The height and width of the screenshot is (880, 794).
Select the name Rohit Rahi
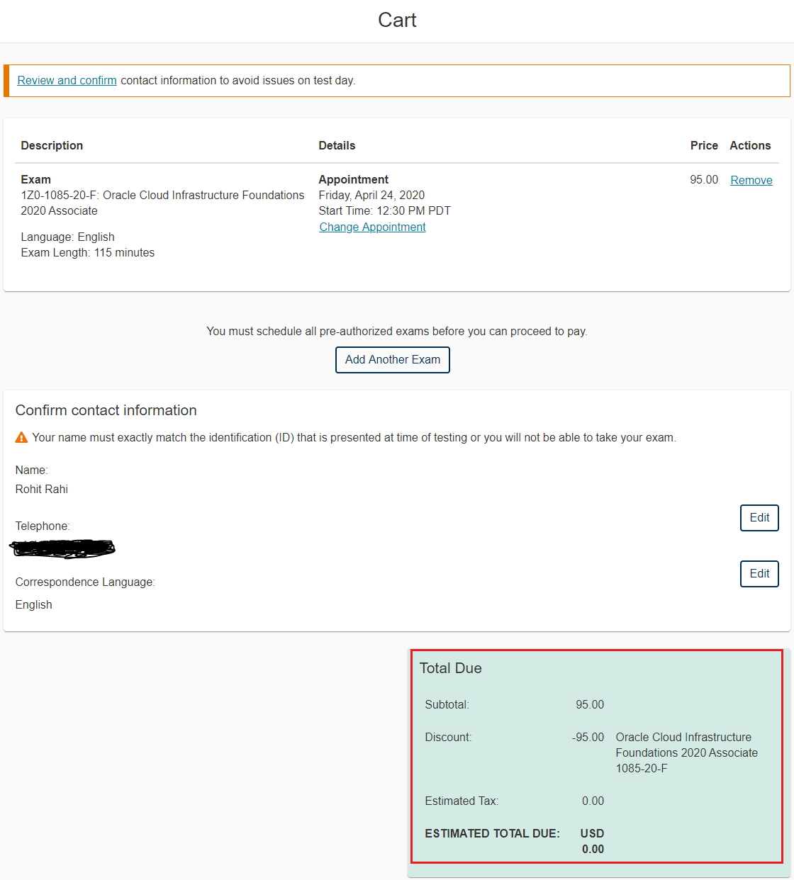click(41, 489)
